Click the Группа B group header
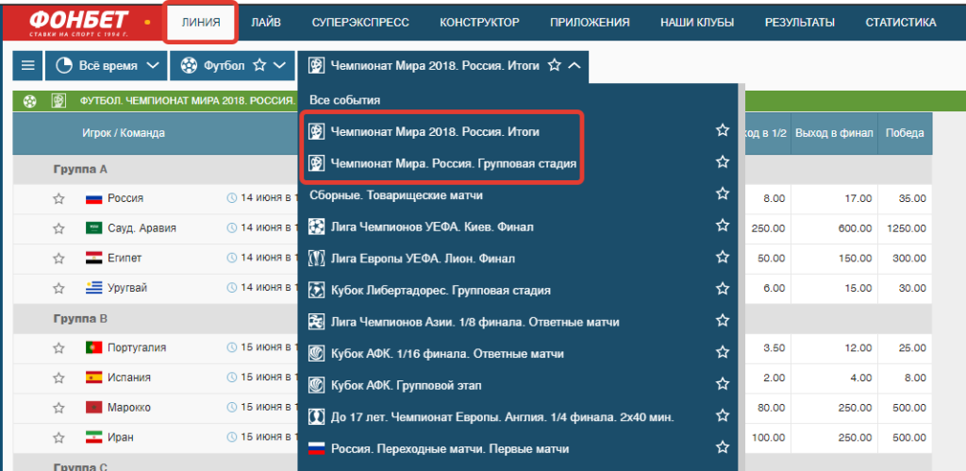 pos(80,319)
